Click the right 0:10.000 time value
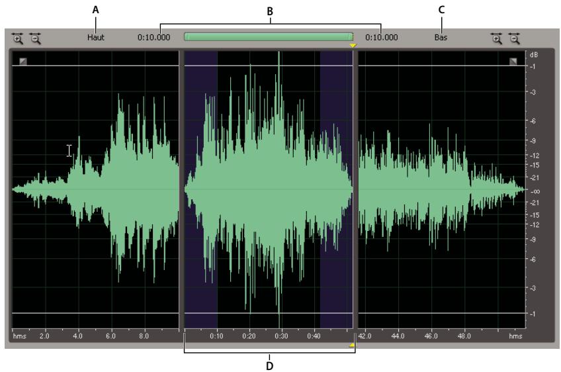 [382, 37]
